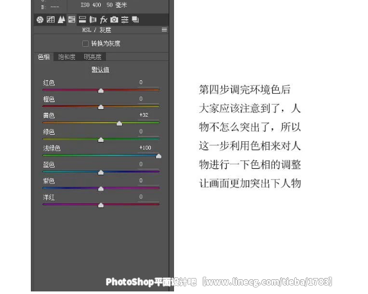368x294 pixels.
Task: Click the 50 毫米 focal length readout
Action: 117,5
